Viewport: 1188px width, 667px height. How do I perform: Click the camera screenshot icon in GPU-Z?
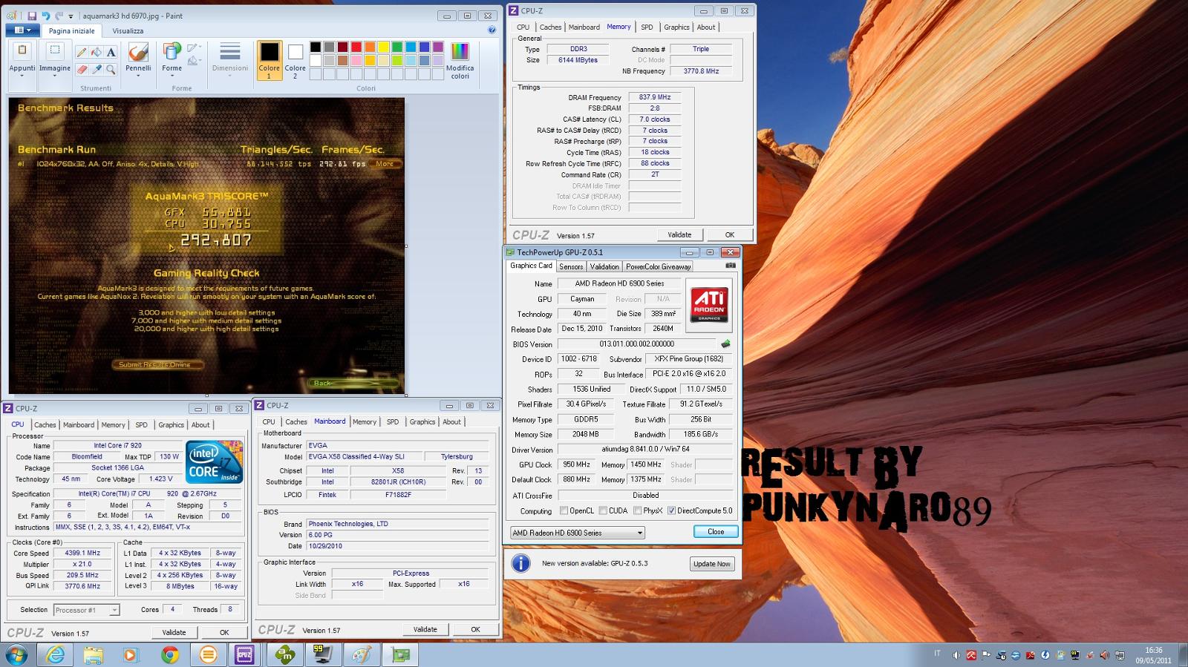[x=731, y=265]
